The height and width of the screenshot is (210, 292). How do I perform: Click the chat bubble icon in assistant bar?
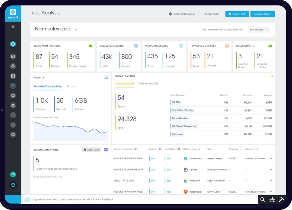[27, 199]
